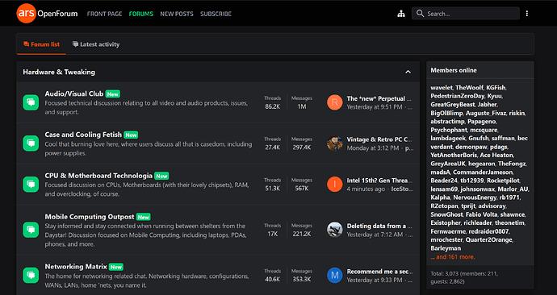The image size is (557, 295).
Task: Open the Ars OpenForum logo home link
Action: point(47,14)
